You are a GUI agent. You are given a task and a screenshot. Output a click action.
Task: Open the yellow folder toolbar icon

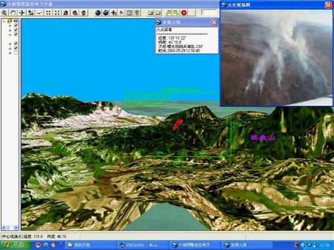150,12
